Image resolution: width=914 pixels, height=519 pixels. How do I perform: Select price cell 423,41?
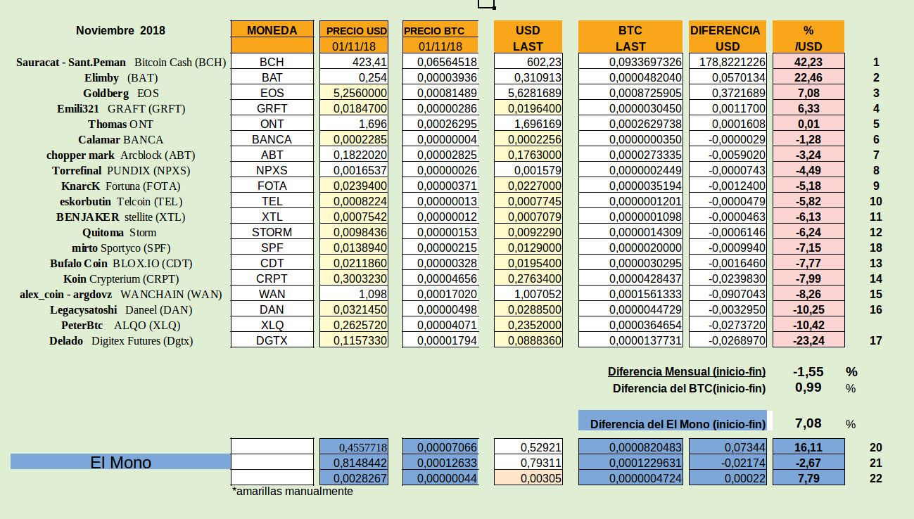click(x=355, y=62)
